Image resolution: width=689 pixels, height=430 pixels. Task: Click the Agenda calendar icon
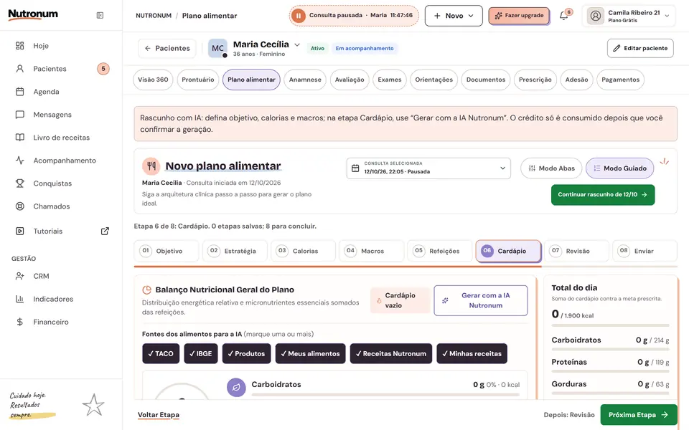tap(20, 92)
